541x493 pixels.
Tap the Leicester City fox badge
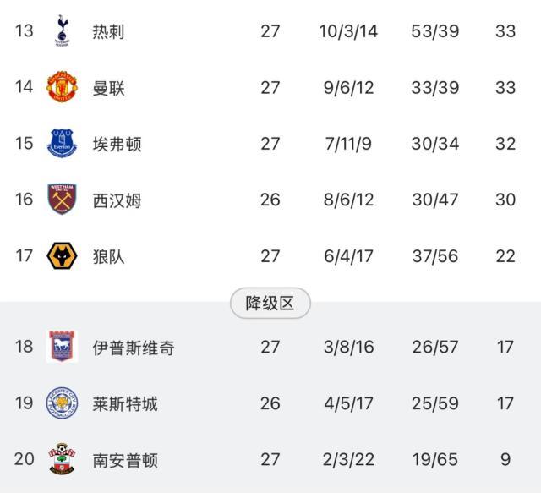(62, 403)
